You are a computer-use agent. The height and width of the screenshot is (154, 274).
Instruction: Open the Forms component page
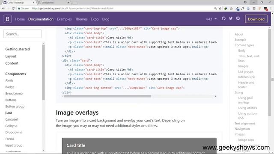click(9, 139)
